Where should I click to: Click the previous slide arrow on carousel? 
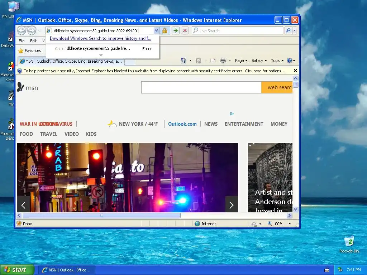pos(23,205)
